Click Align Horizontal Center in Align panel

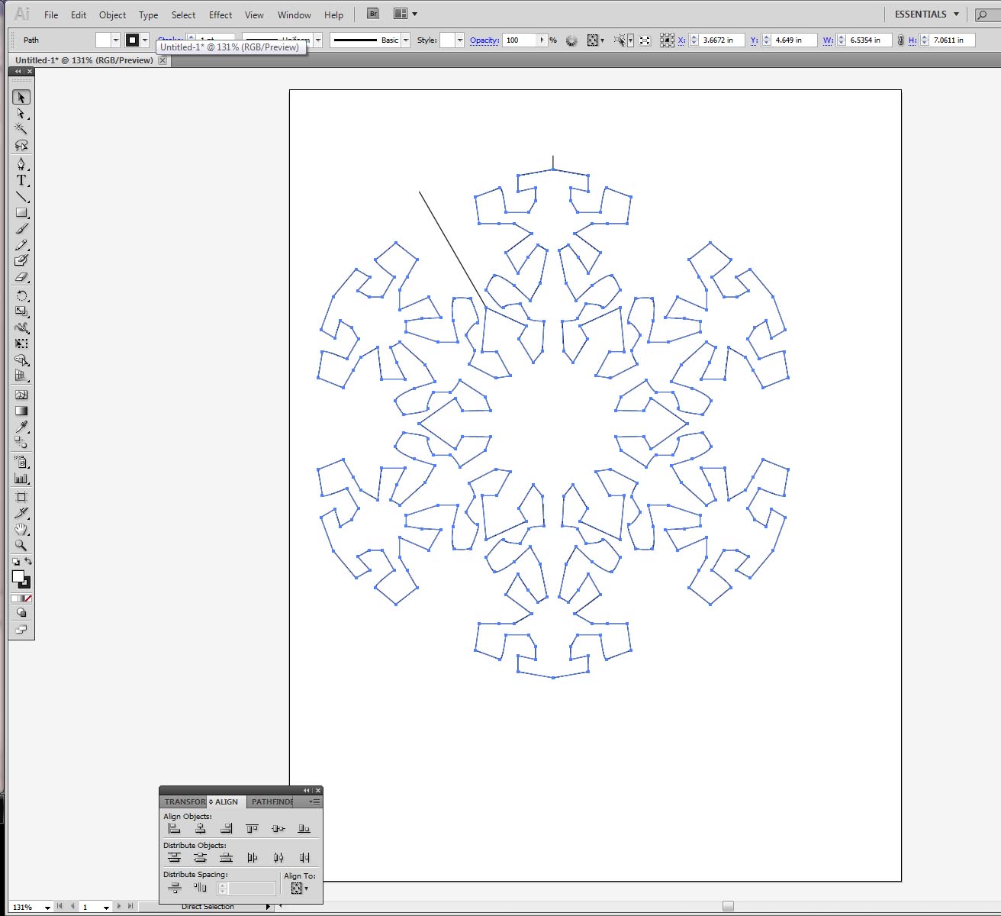point(201,828)
